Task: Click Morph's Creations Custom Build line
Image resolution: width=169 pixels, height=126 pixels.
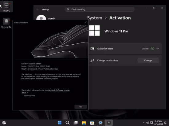Action: point(40,69)
